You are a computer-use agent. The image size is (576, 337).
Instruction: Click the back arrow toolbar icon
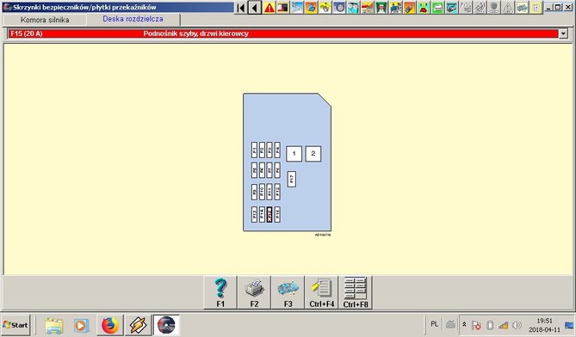pos(255,8)
